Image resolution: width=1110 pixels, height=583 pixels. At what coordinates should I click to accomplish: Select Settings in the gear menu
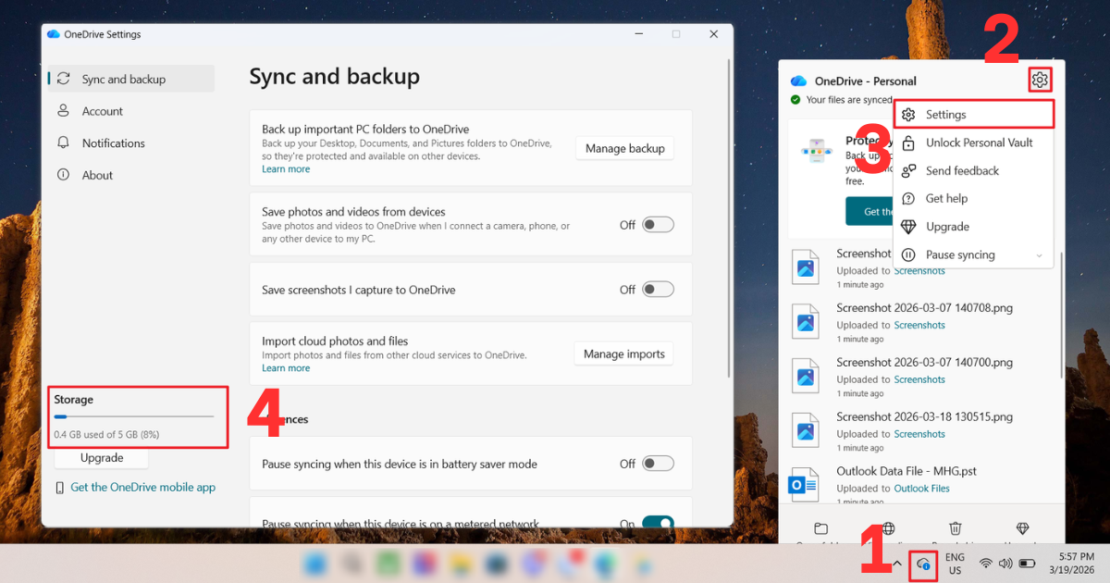(974, 115)
